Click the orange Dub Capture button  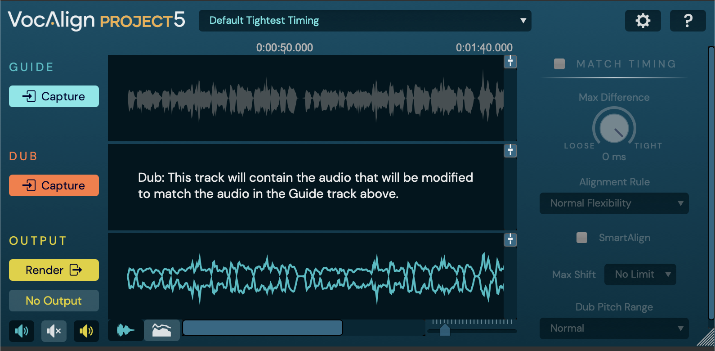54,185
